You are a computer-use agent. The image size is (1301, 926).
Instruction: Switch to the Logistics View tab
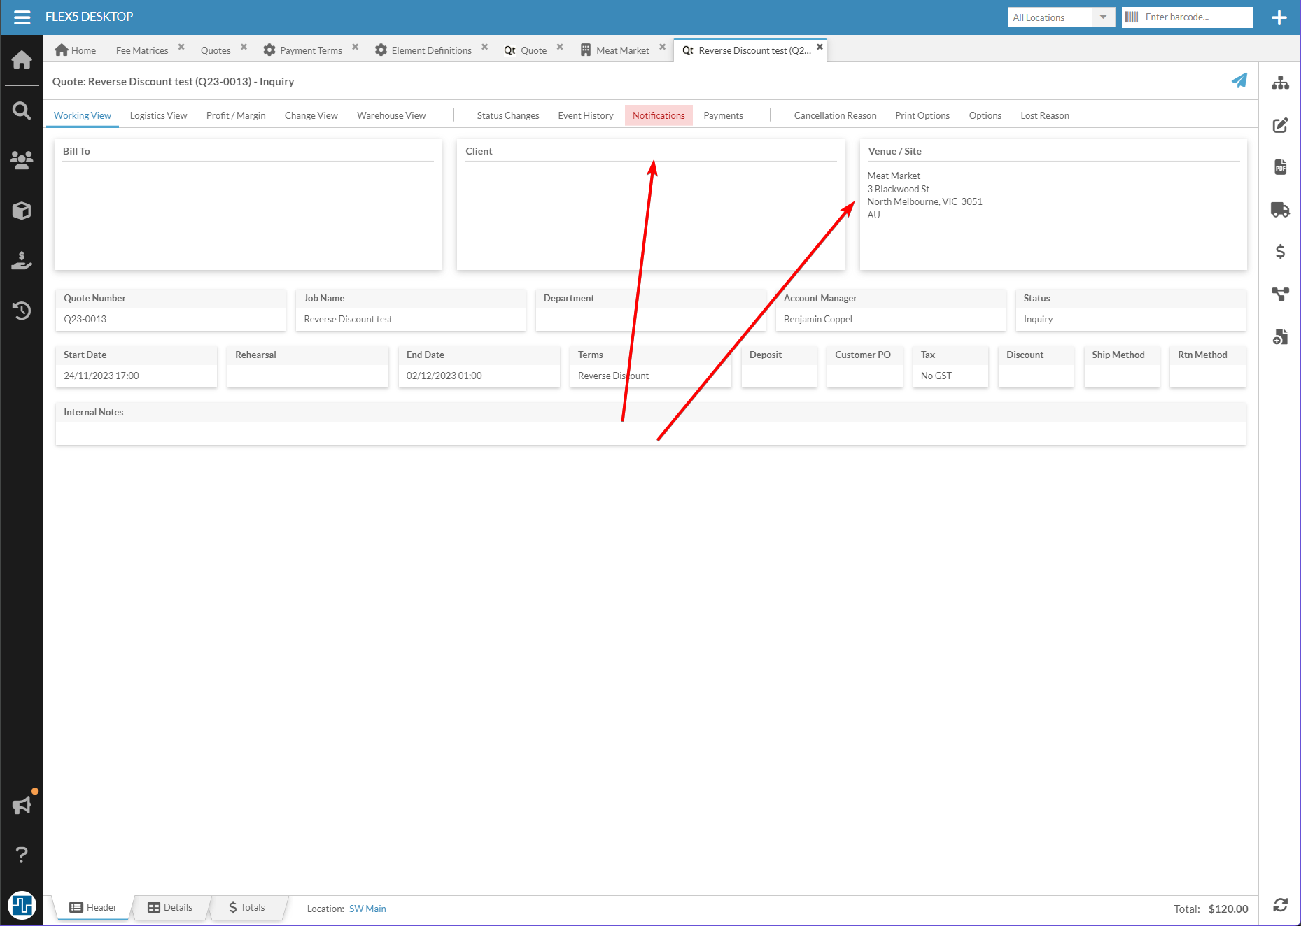pyautogui.click(x=158, y=115)
